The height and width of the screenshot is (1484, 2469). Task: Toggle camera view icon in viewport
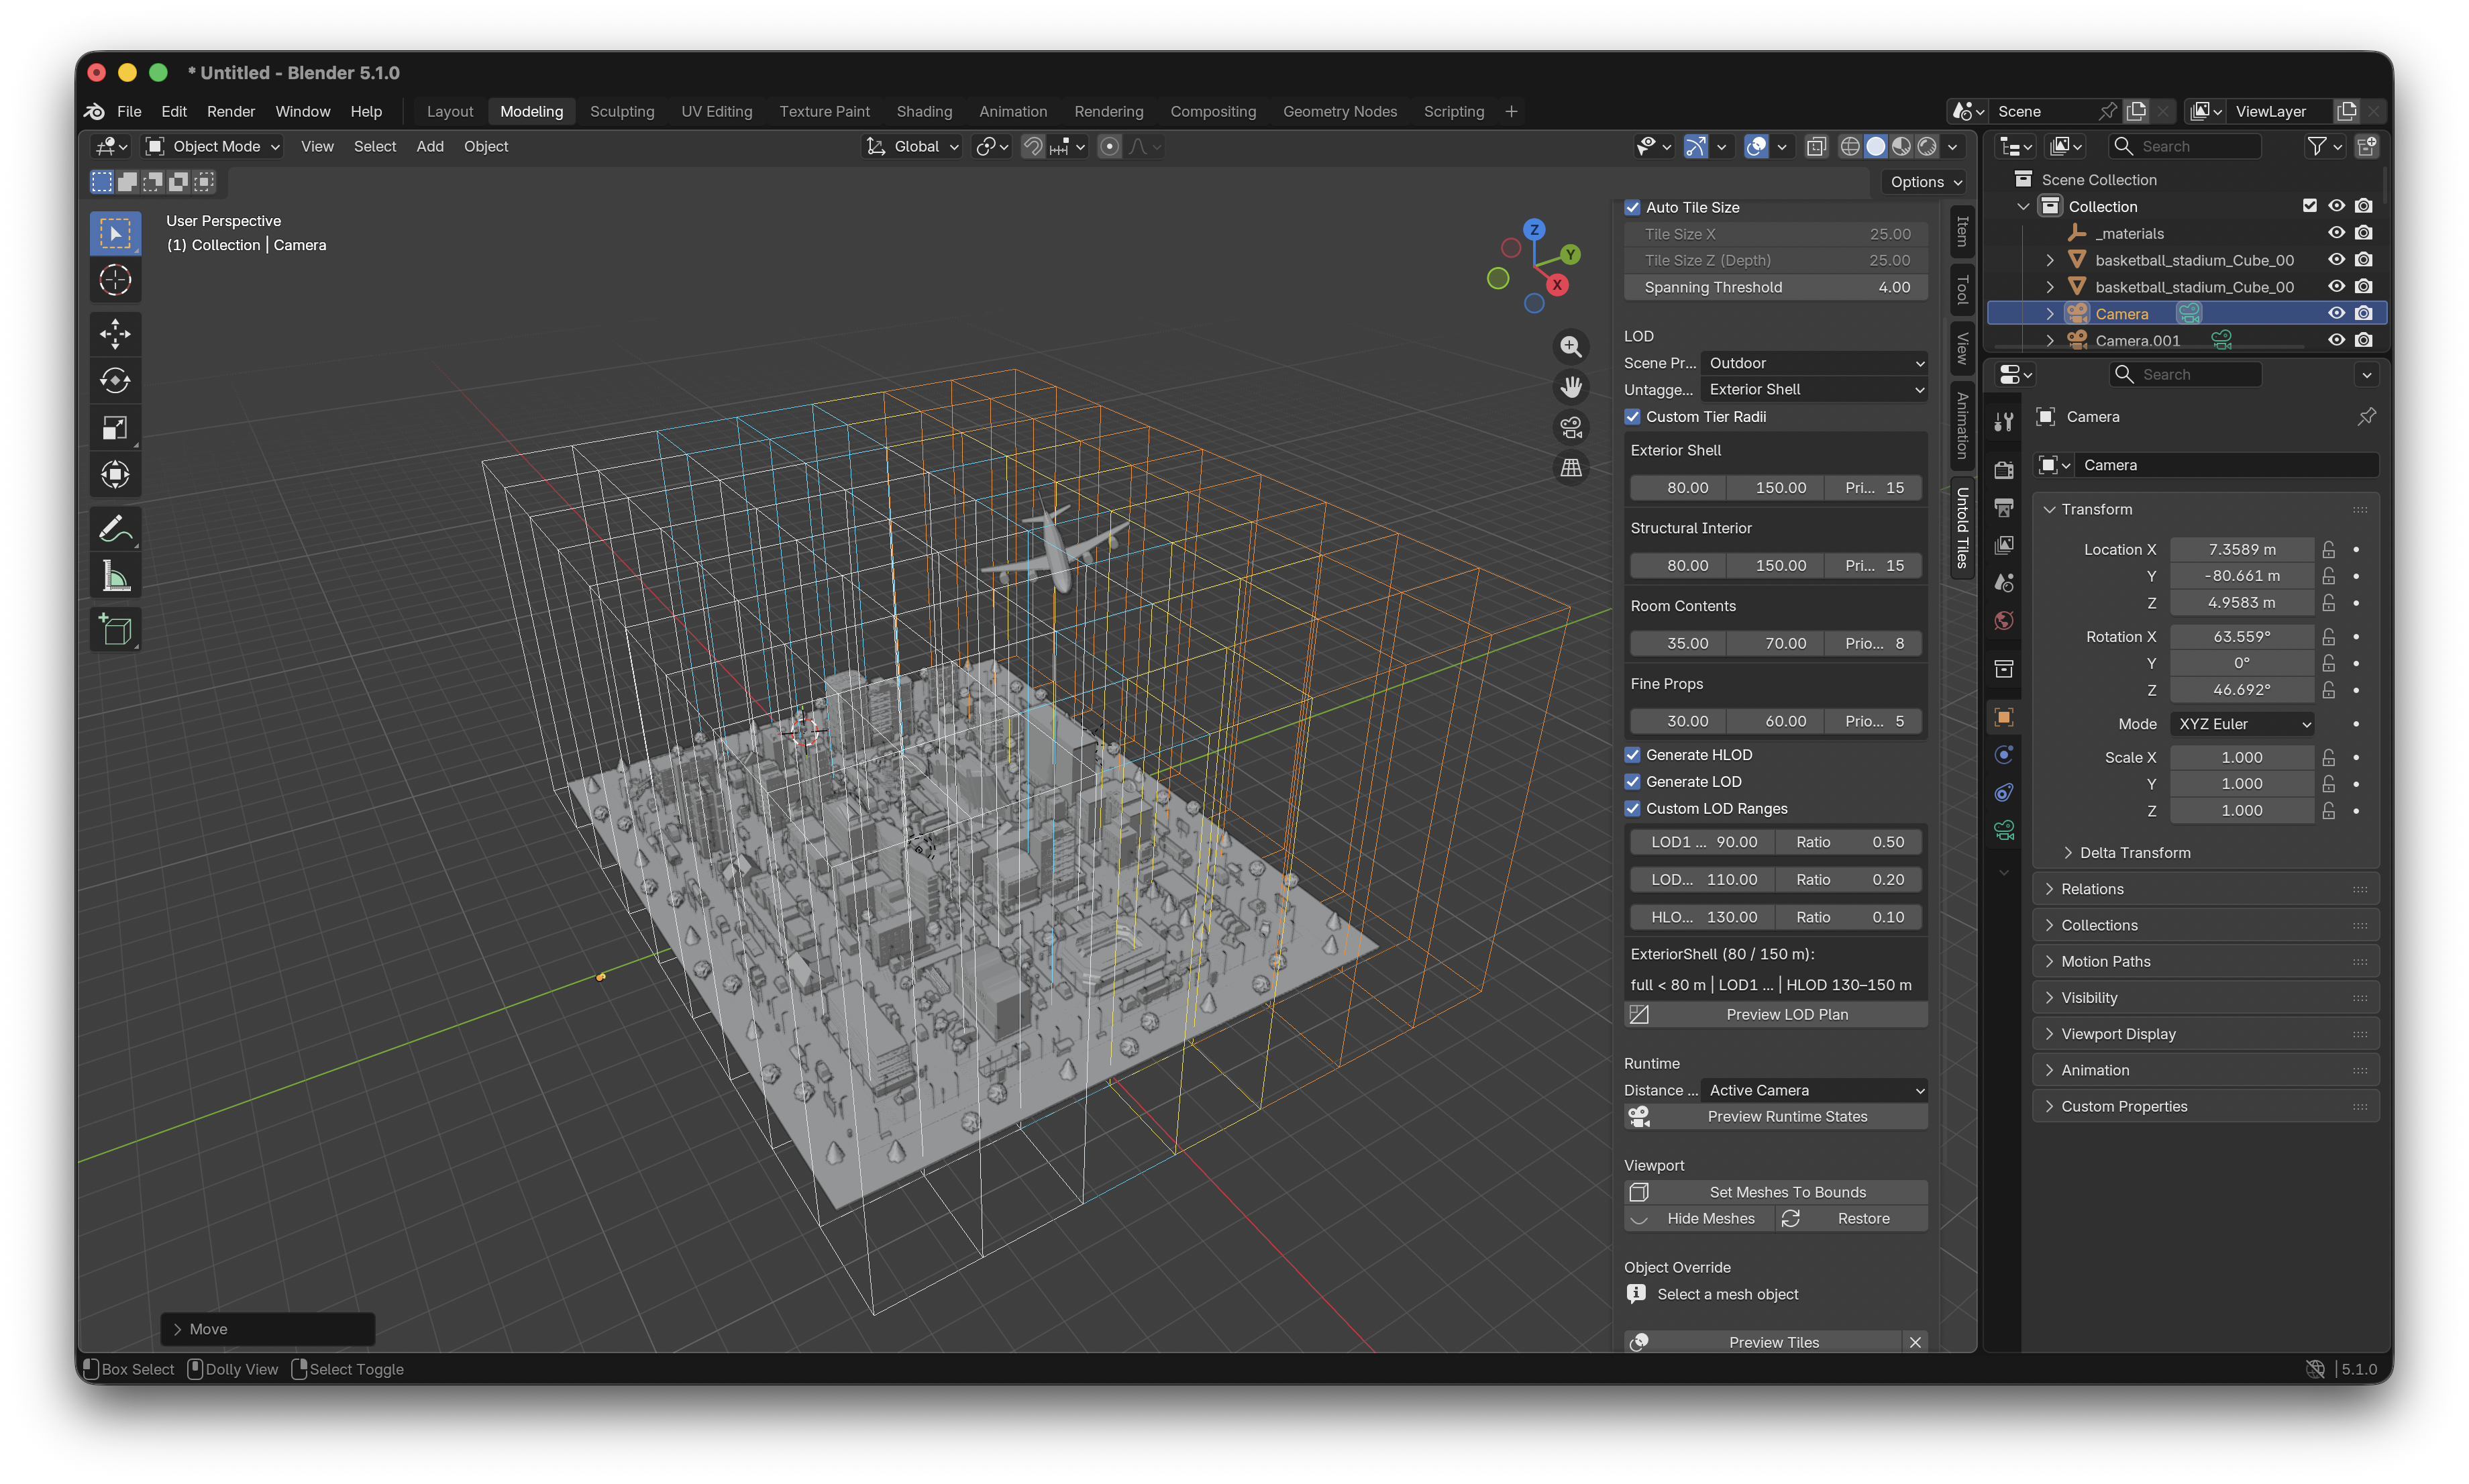1570,427
